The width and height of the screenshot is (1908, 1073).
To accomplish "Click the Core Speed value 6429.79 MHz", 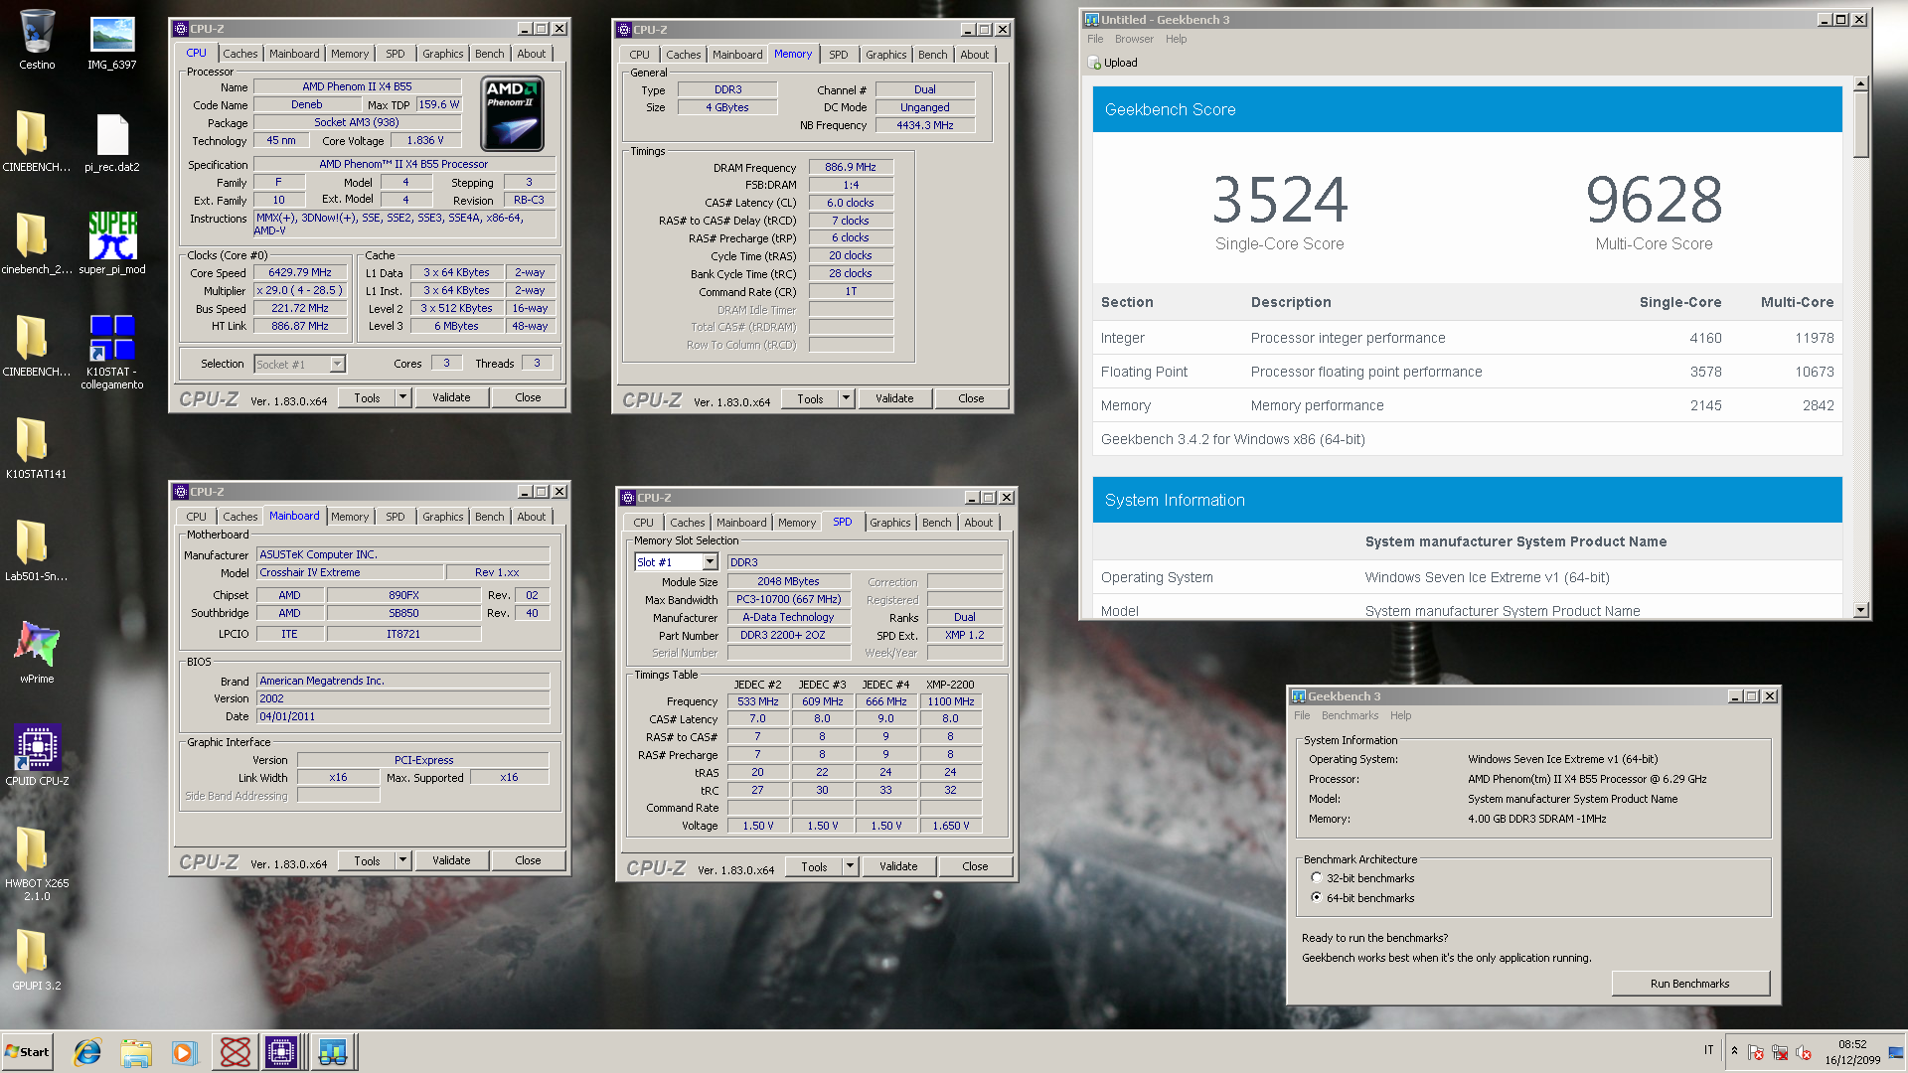I will click(x=300, y=273).
